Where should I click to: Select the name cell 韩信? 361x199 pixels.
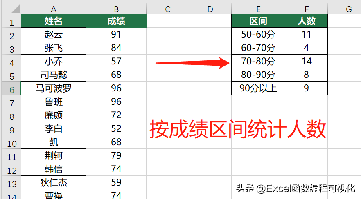[x=54, y=169]
